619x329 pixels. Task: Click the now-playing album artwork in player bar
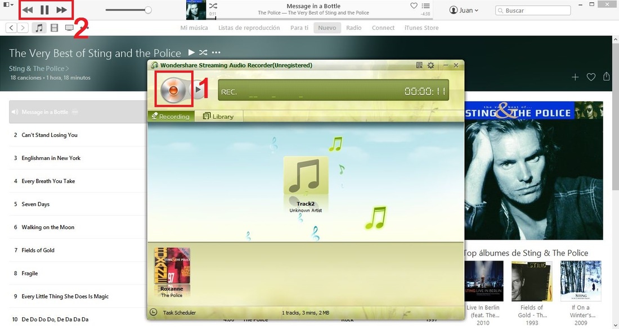pos(196,10)
